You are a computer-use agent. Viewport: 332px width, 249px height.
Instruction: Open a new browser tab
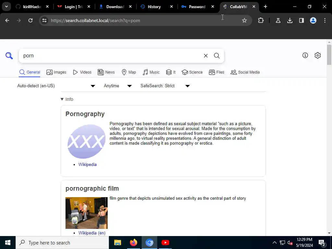(x=265, y=6)
